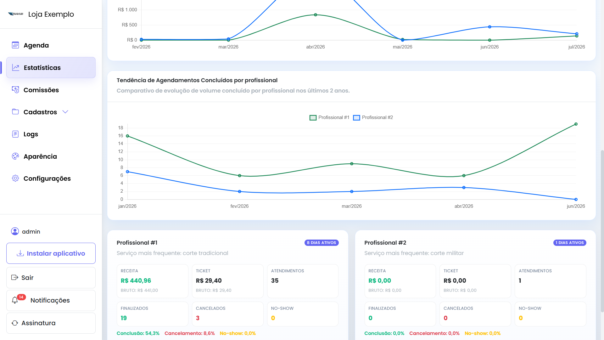The image size is (604, 340).
Task: Click the Estatísticas chart icon
Action: tap(16, 67)
